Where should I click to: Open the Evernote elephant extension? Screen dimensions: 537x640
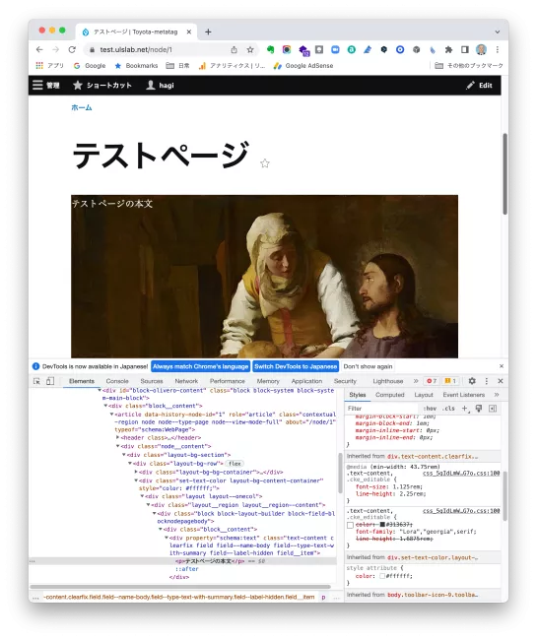(x=270, y=50)
